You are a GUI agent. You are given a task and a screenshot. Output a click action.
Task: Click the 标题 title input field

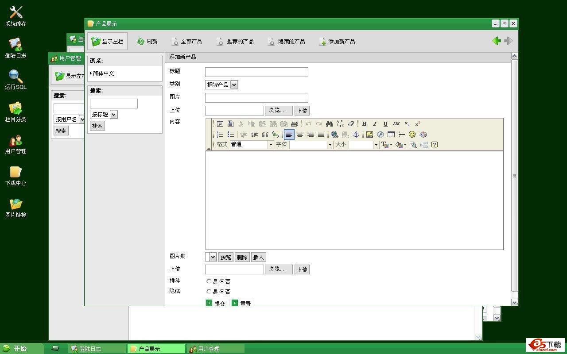256,72
